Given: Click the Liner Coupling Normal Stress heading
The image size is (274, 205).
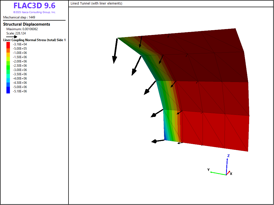Looking at the screenshot, I should coord(34,40).
